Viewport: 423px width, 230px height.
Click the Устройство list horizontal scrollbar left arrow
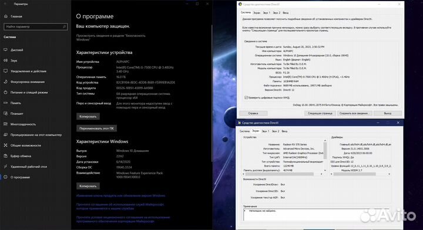(244, 174)
